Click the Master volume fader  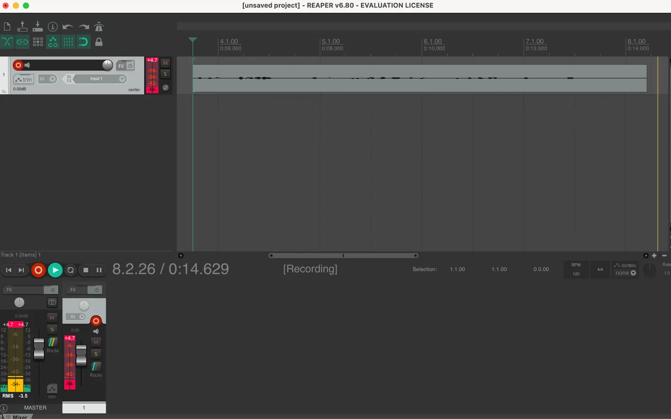pos(39,348)
